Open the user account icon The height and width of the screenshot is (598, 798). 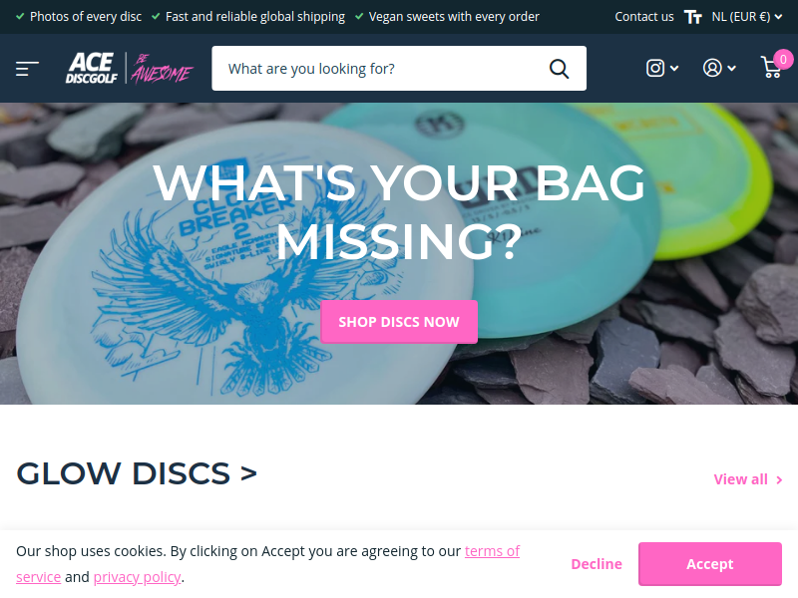pyautogui.click(x=712, y=68)
